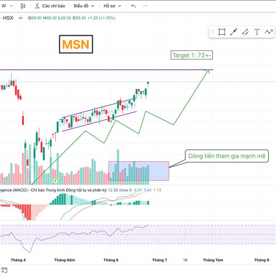The image size is (276, 276).
Task: Select the arrow line drawing tool
Action: 234,32
